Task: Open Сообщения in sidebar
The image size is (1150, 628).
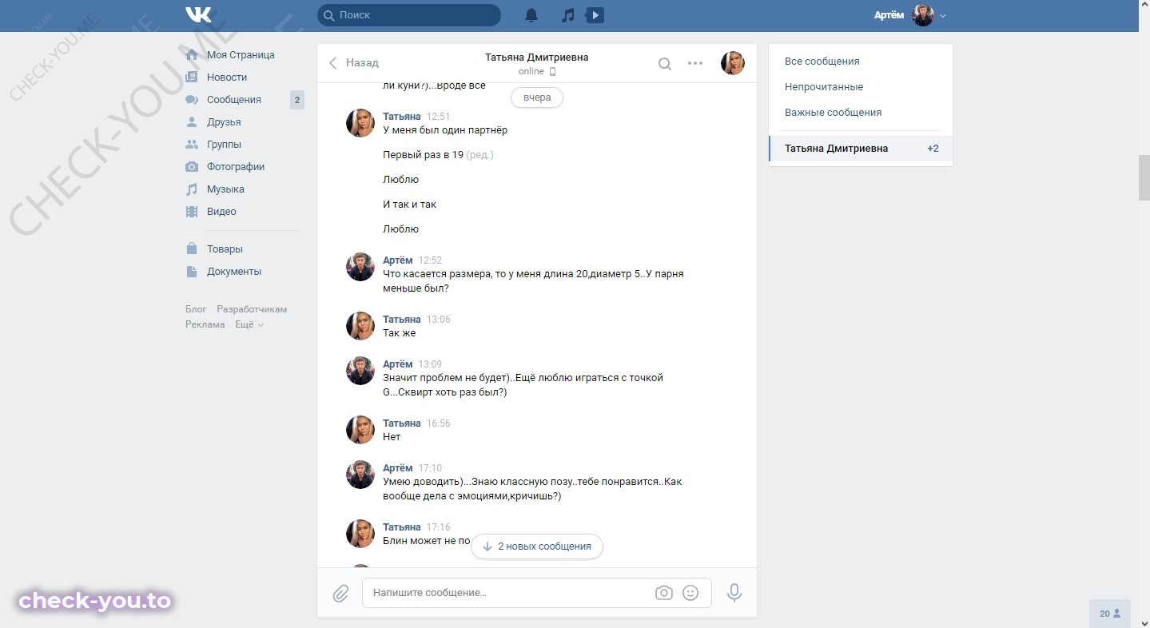Action: (234, 100)
